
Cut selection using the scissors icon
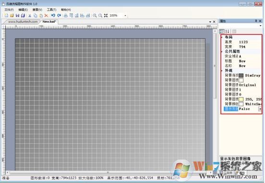click(30, 16)
